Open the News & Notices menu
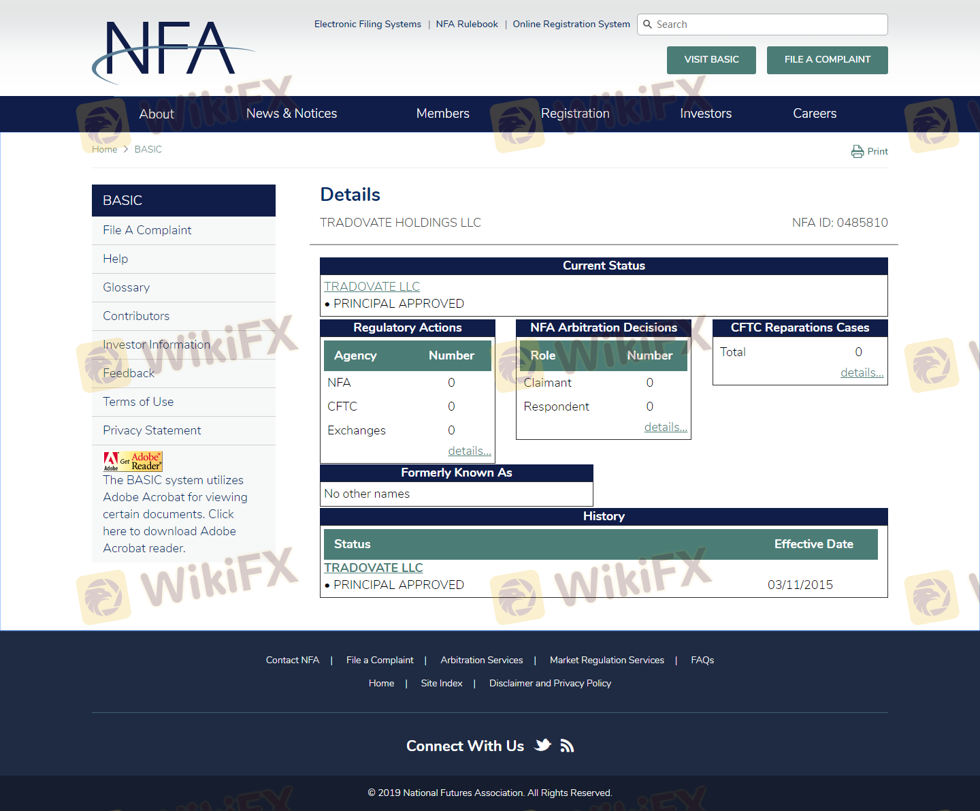This screenshot has width=980, height=811. tap(291, 114)
